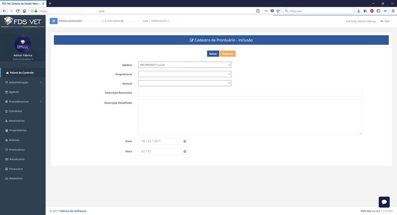This screenshot has height=215, width=397.
Task: Open the Proprietário dropdown list
Action: coord(185,74)
